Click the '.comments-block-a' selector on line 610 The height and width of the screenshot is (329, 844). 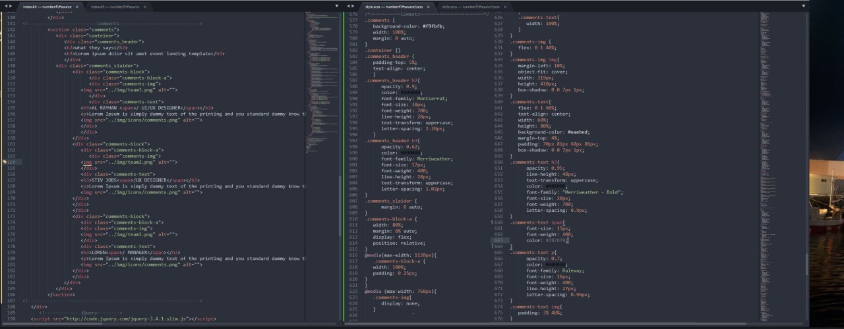[389, 218]
